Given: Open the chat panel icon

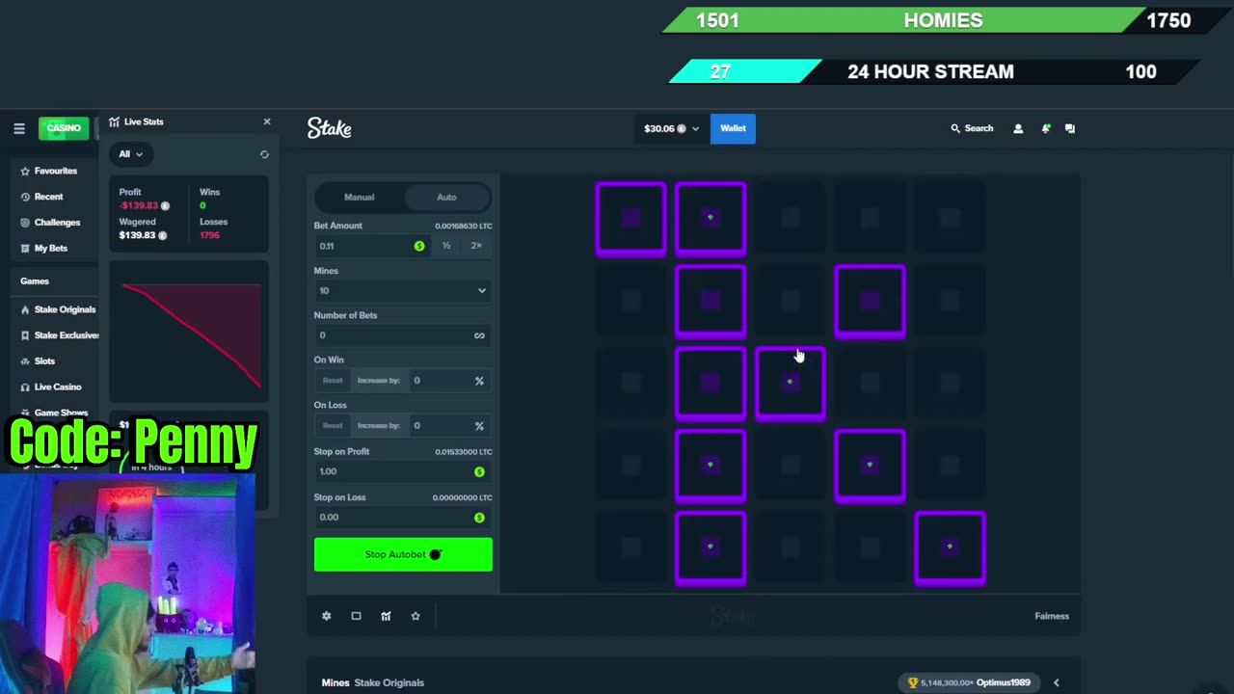Looking at the screenshot, I should (1070, 128).
